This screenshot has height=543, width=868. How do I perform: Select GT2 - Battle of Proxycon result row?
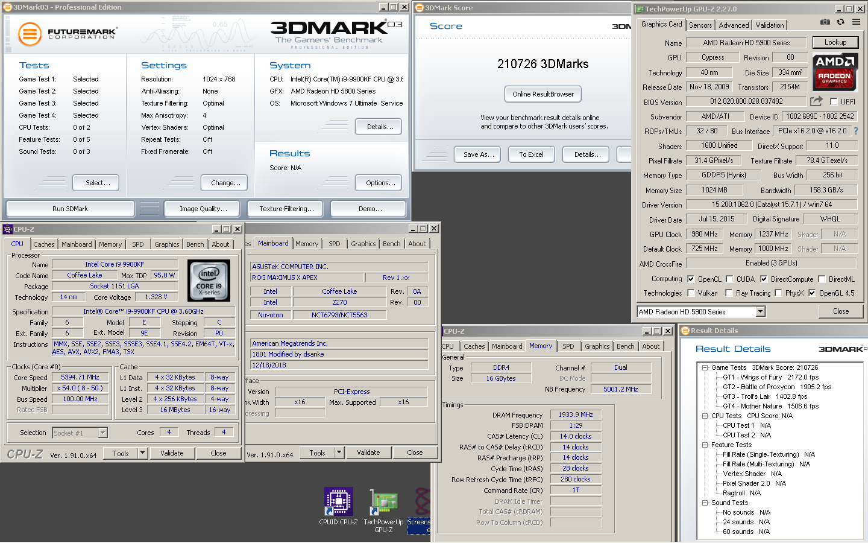point(776,387)
